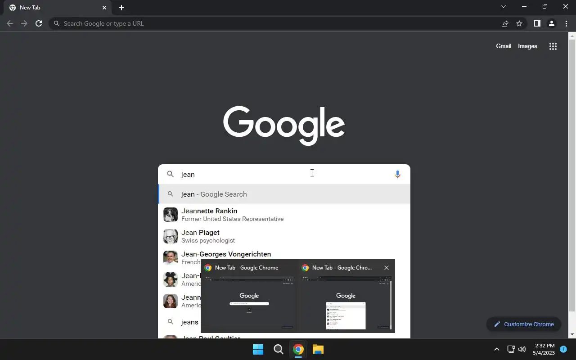
Task: Open the clock showing 2:32 PM
Action: tap(544, 349)
